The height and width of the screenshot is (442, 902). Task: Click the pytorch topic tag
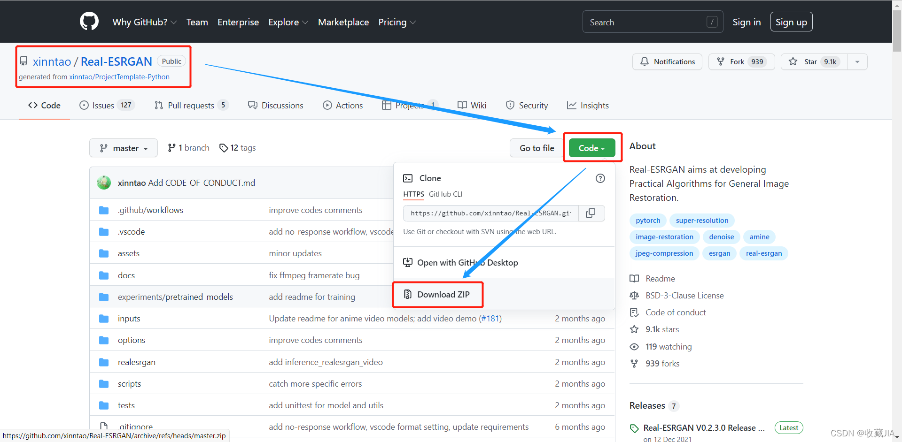(x=648, y=221)
